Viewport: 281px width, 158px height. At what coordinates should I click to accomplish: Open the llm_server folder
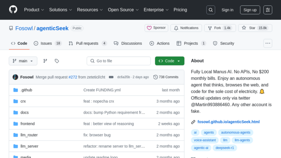(x=29, y=146)
